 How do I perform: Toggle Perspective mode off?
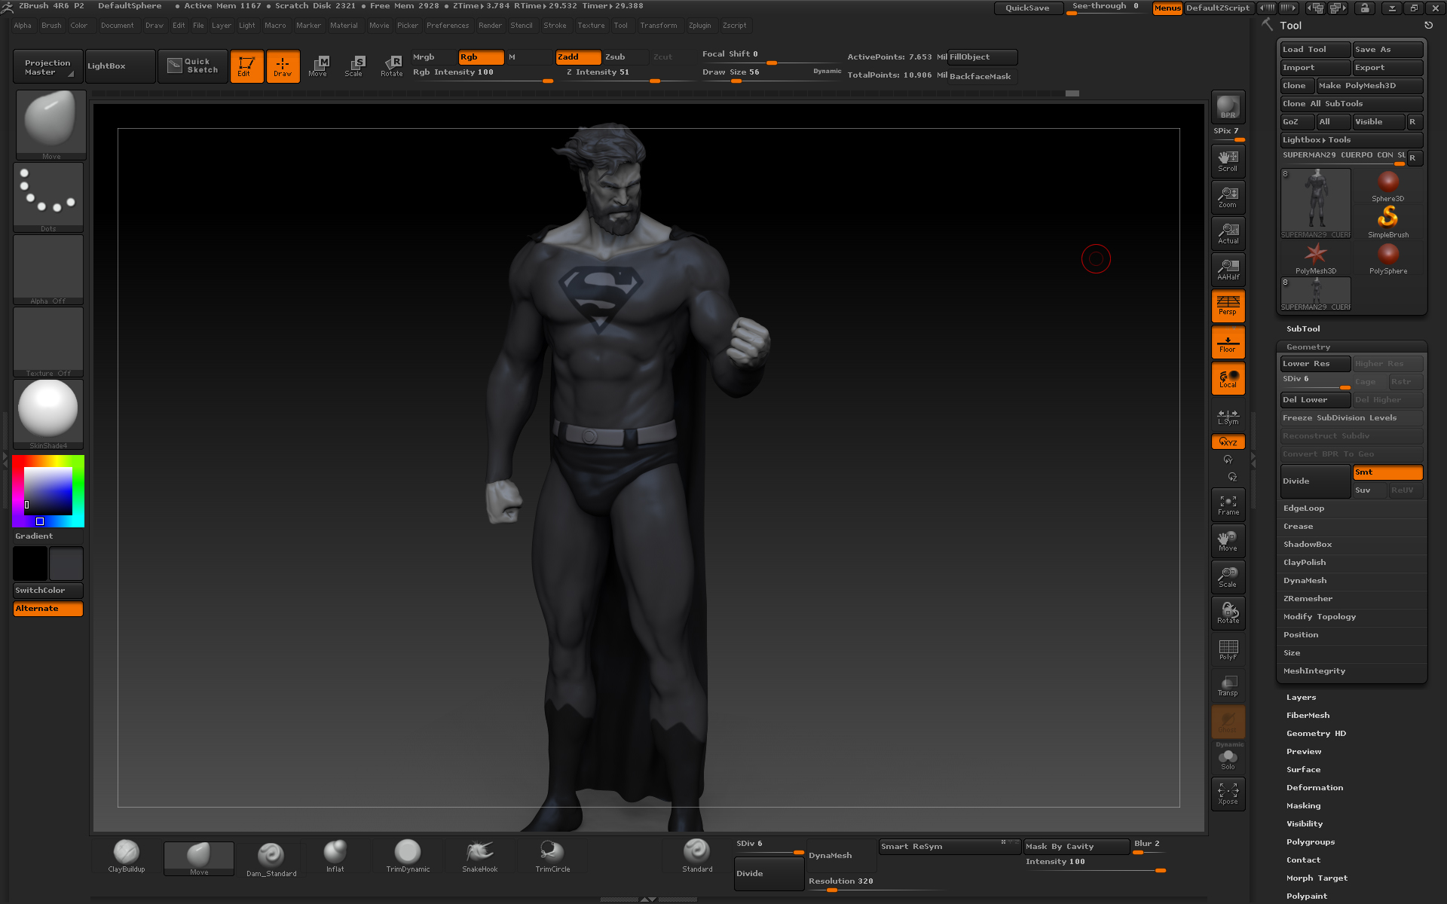[1228, 306]
